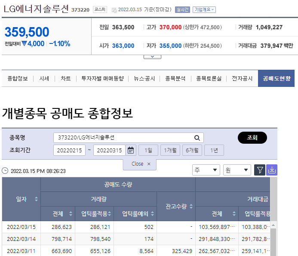Screen dimensions: 298x256
Task: Switch to the 차트 tab
Action: point(65,78)
